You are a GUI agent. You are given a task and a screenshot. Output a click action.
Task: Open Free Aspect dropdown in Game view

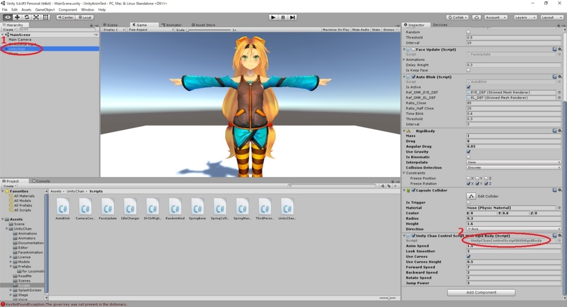151,30
